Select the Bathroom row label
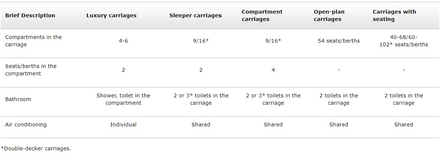The image size is (440, 158). click(x=18, y=99)
